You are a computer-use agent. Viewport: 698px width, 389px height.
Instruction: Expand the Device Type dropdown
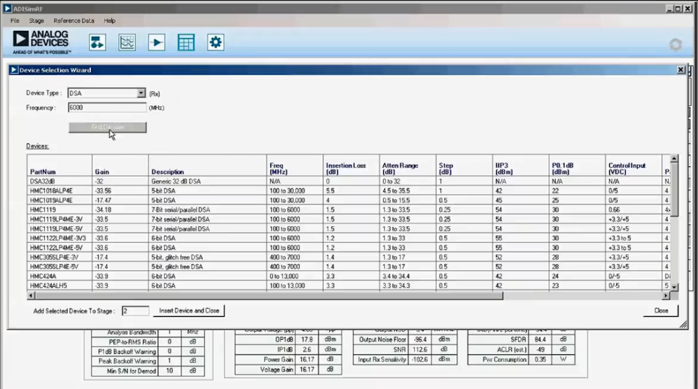[141, 93]
